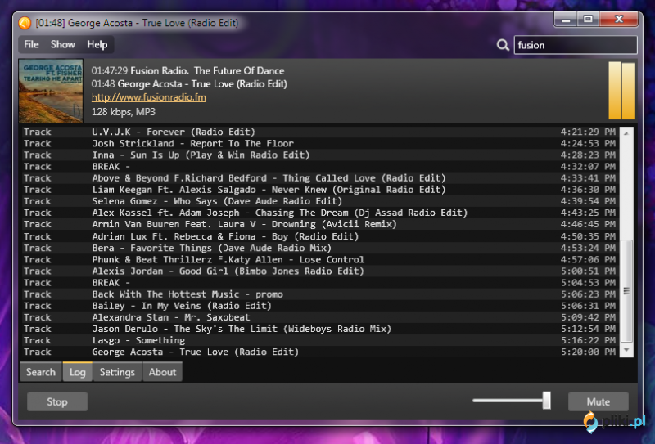Viewport: 655px width, 444px height.
Task: Select Liam Keegan - Never Knew row
Action: 320,190
